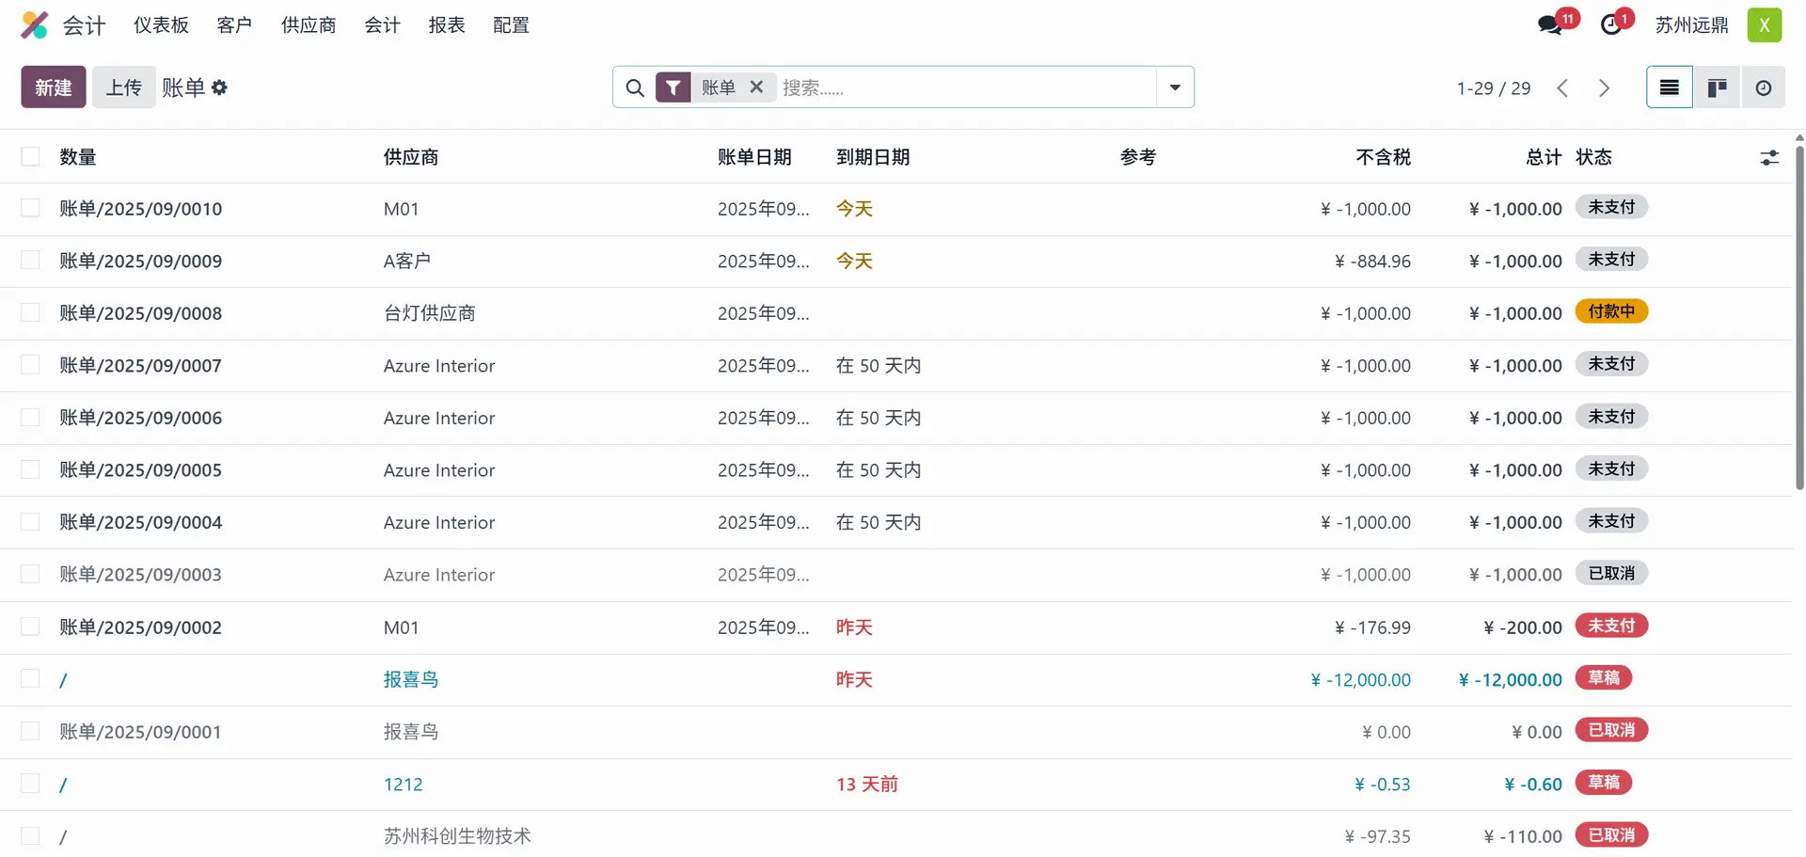This screenshot has height=857, width=1806.
Task: Switch to list view icon
Action: click(1669, 87)
